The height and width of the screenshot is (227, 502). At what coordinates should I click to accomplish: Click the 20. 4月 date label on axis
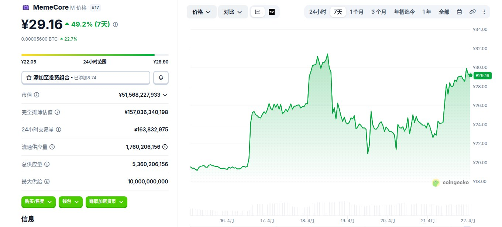388,221
